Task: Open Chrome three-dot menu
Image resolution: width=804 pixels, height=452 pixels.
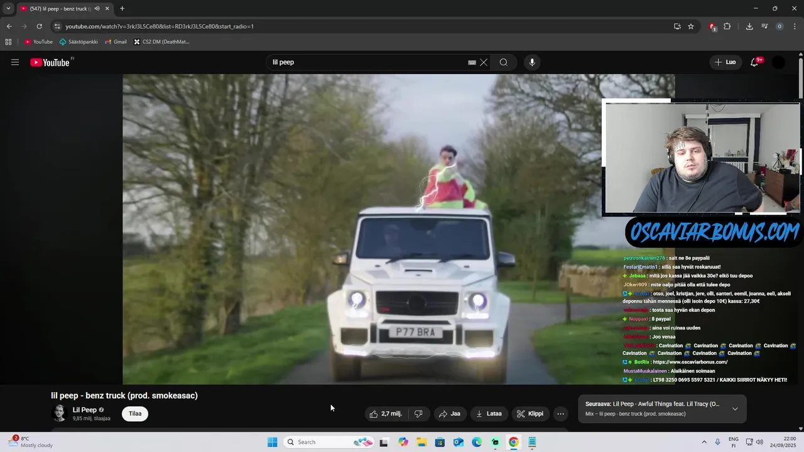Action: click(x=795, y=26)
